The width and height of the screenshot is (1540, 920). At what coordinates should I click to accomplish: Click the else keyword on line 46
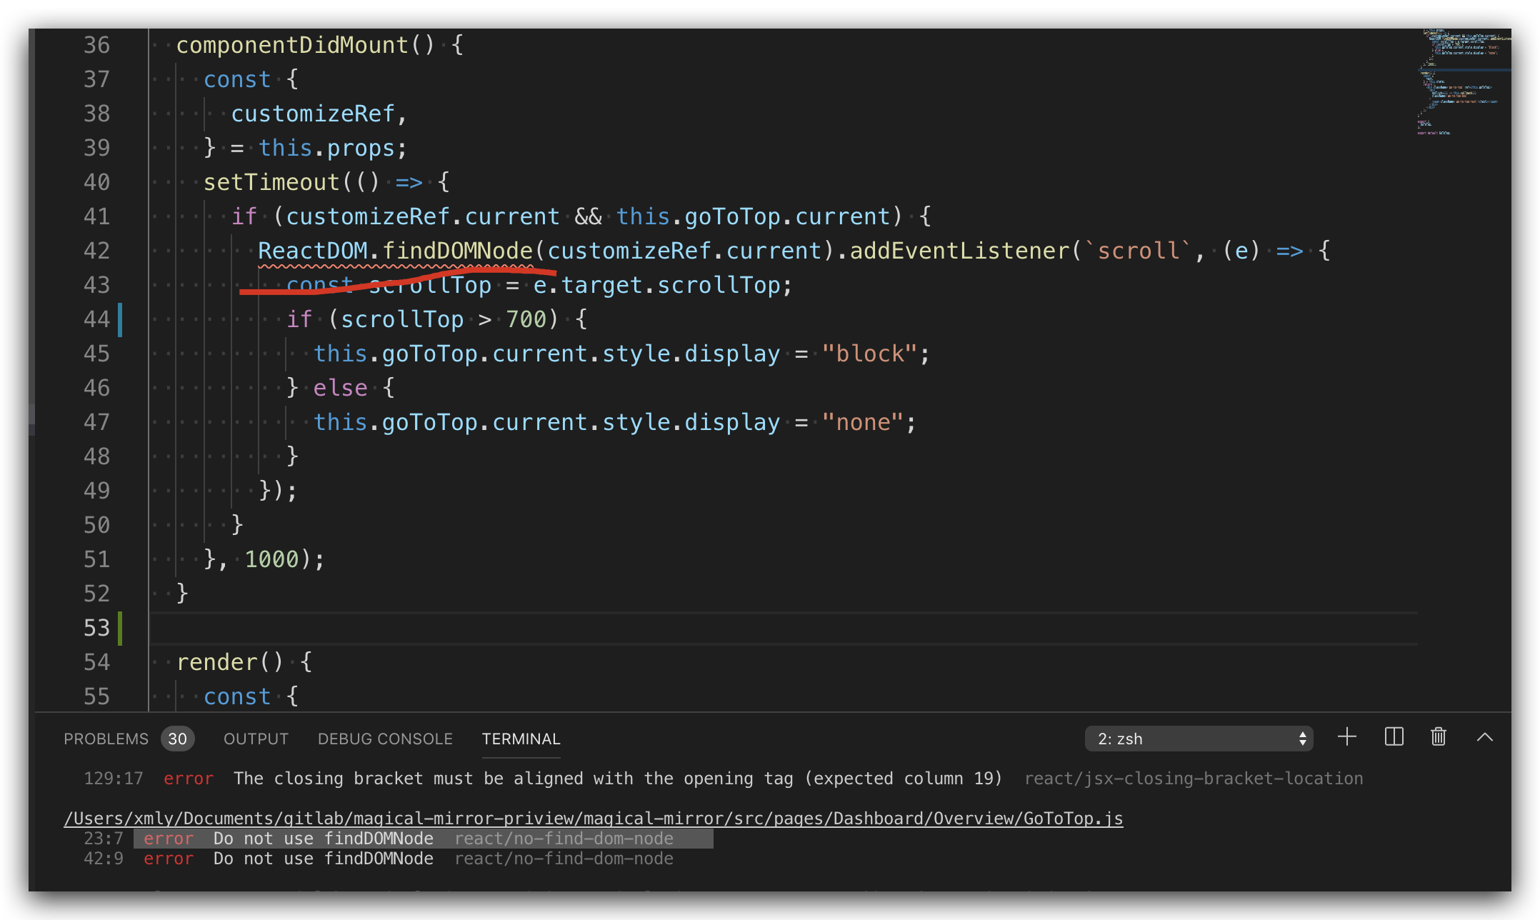click(x=340, y=388)
